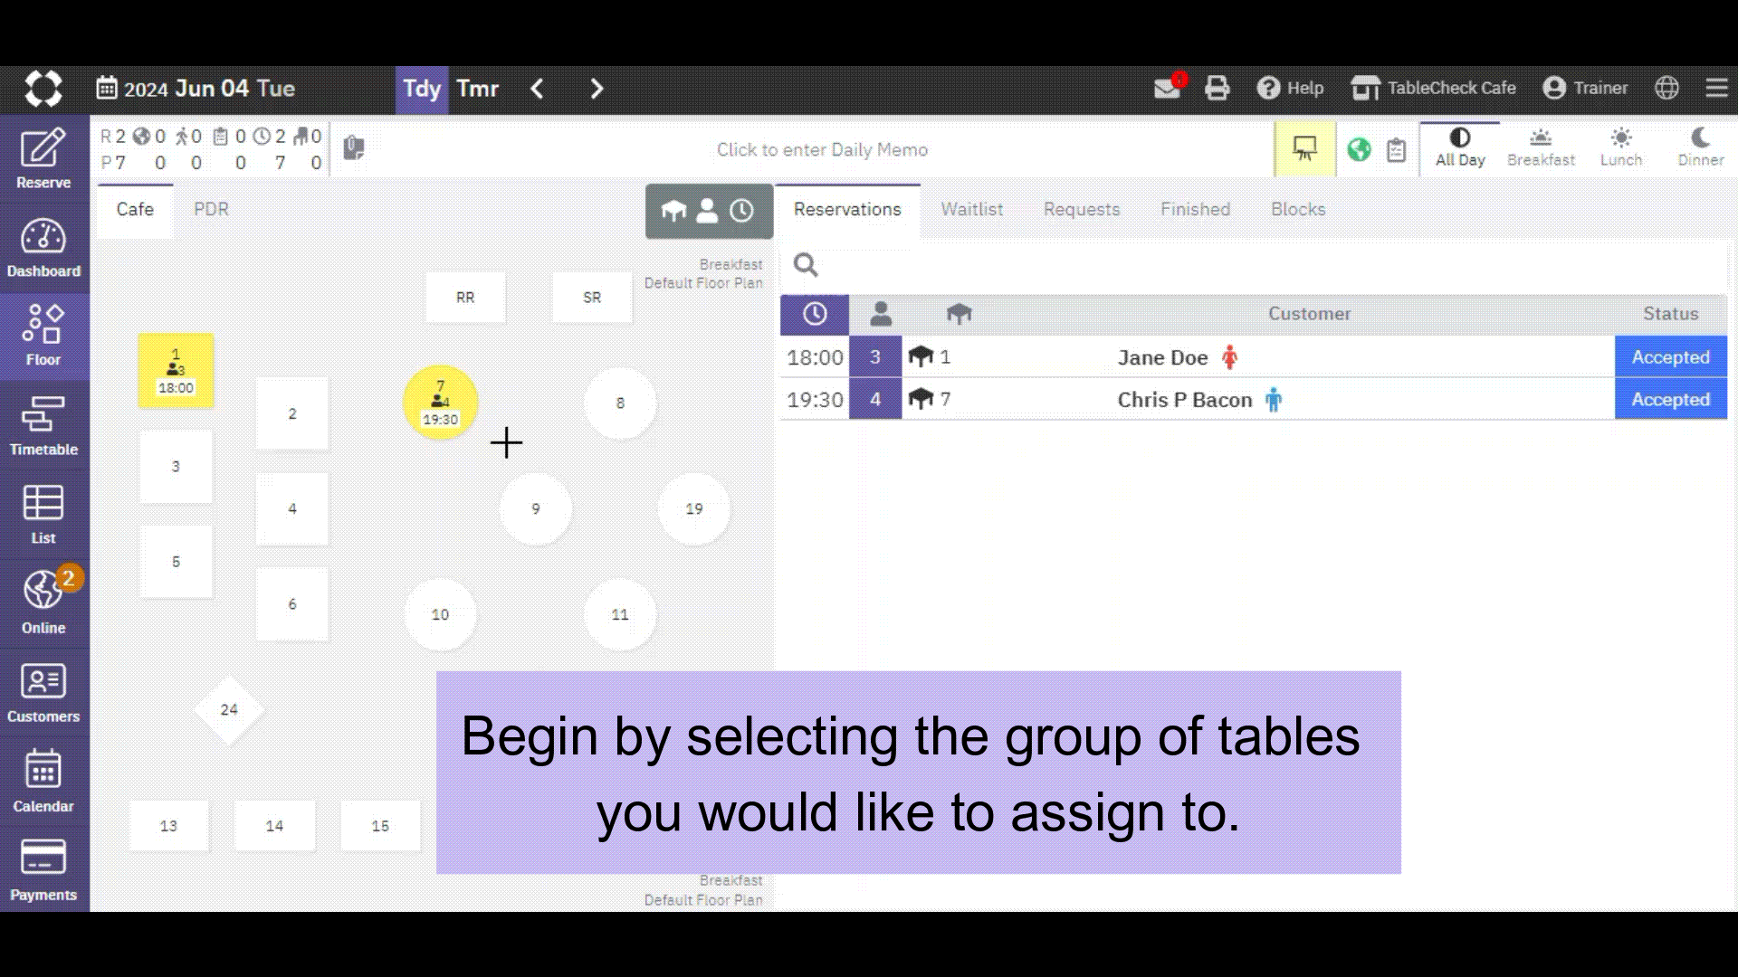Open the Finished tab
The height and width of the screenshot is (977, 1738).
(x=1195, y=210)
